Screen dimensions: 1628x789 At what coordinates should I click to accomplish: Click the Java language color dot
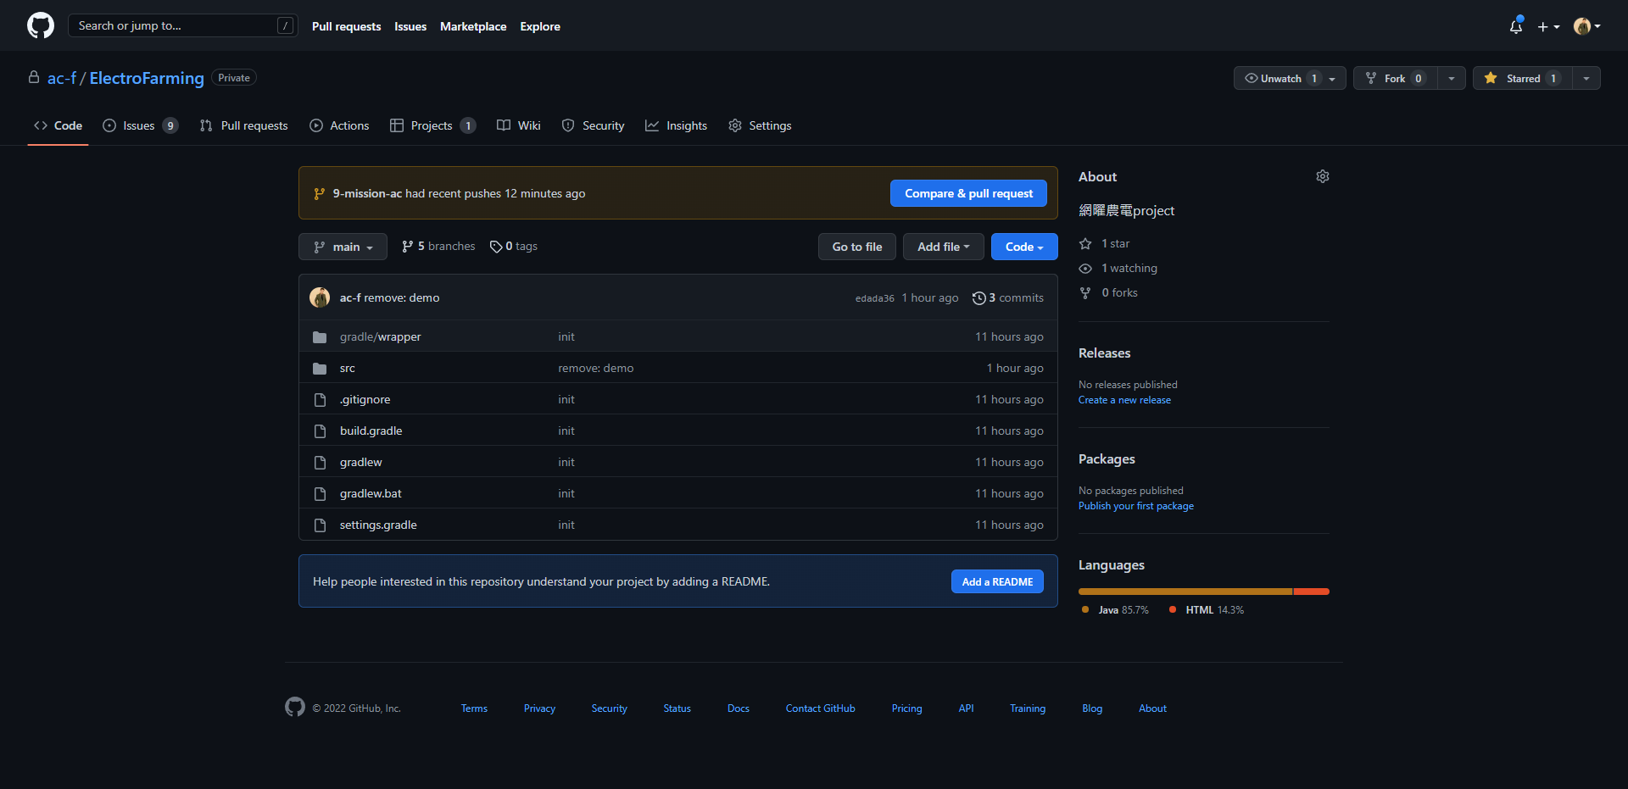point(1085,609)
